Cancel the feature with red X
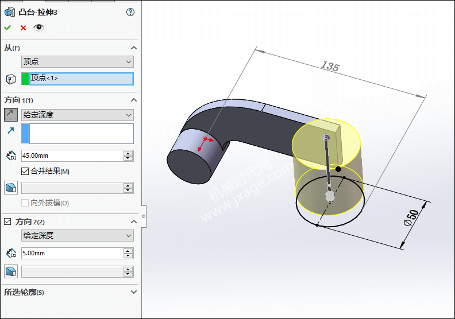 23,28
